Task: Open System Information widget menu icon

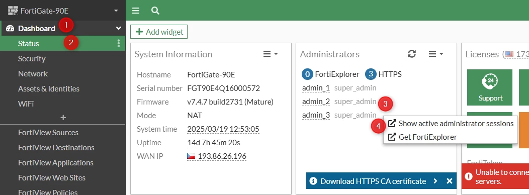Action: coord(267,54)
